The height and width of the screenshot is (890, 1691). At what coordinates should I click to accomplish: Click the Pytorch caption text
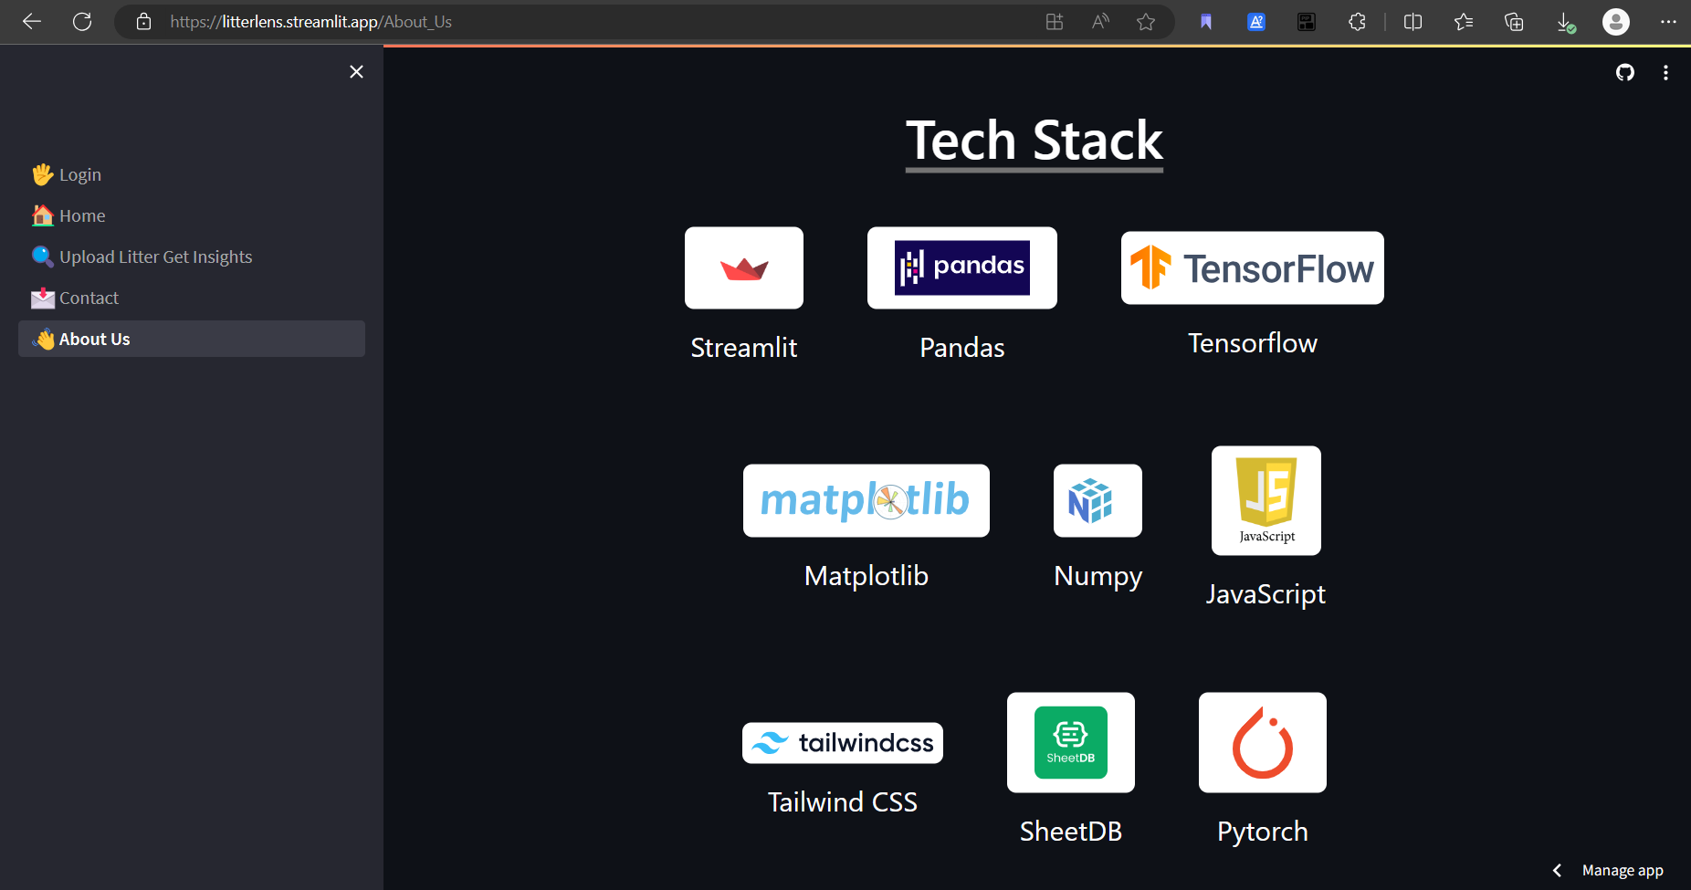tap(1263, 832)
